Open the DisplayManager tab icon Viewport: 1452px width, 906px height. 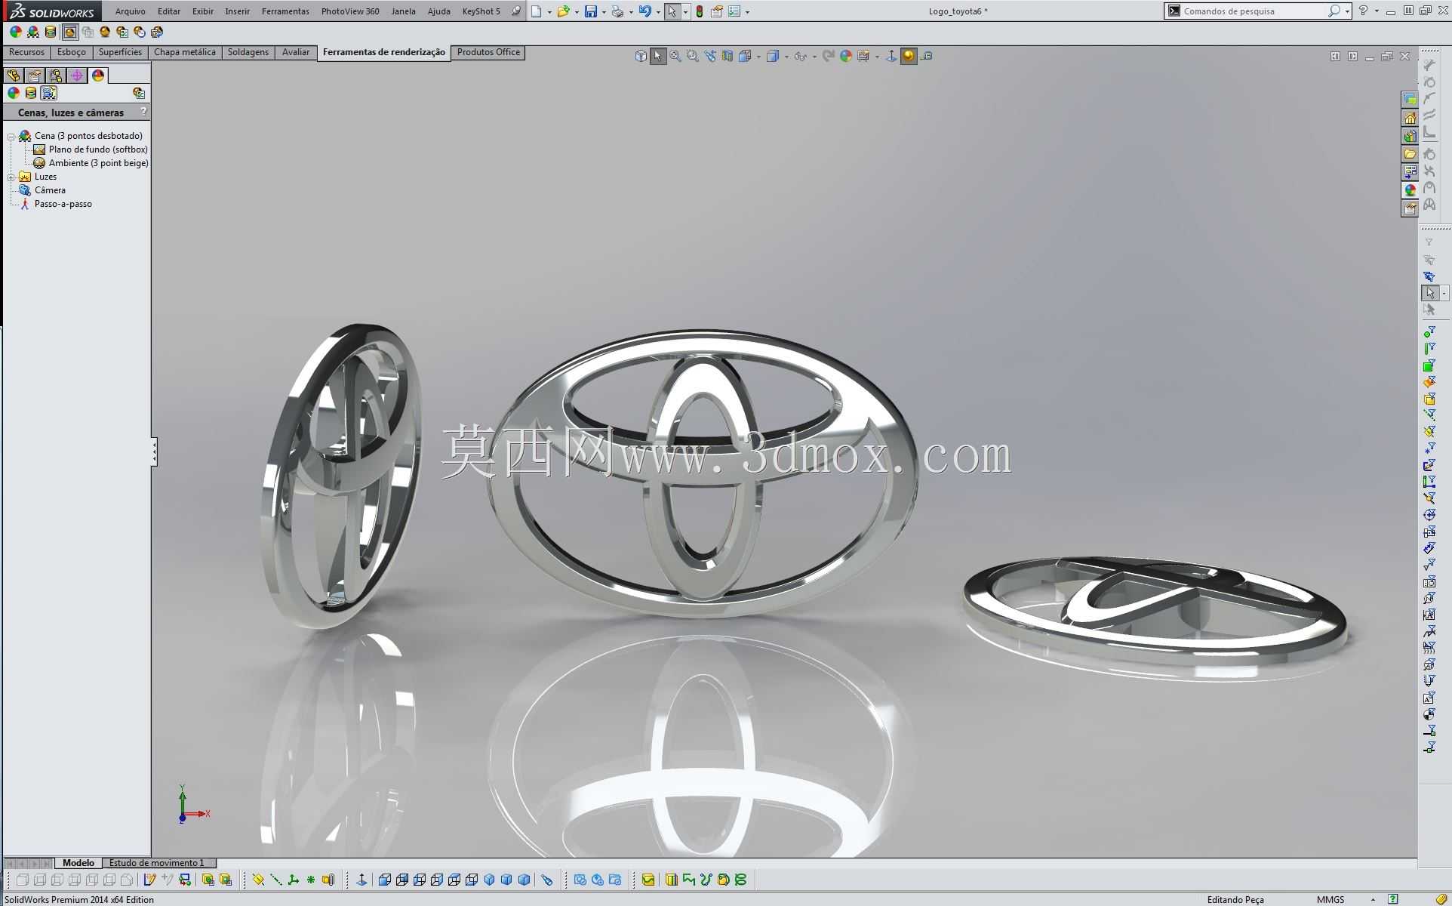pyautogui.click(x=98, y=75)
